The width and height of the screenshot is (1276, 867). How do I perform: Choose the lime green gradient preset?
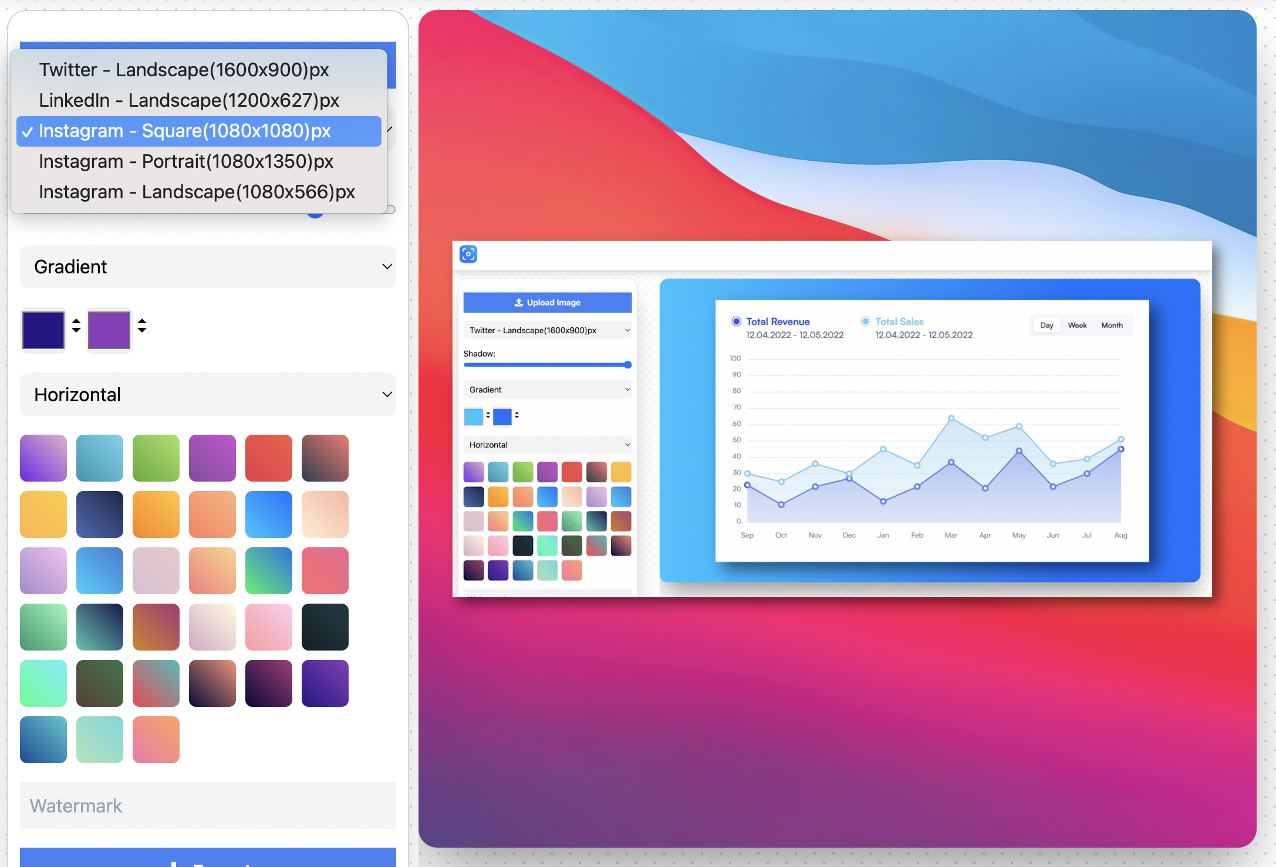click(x=156, y=458)
